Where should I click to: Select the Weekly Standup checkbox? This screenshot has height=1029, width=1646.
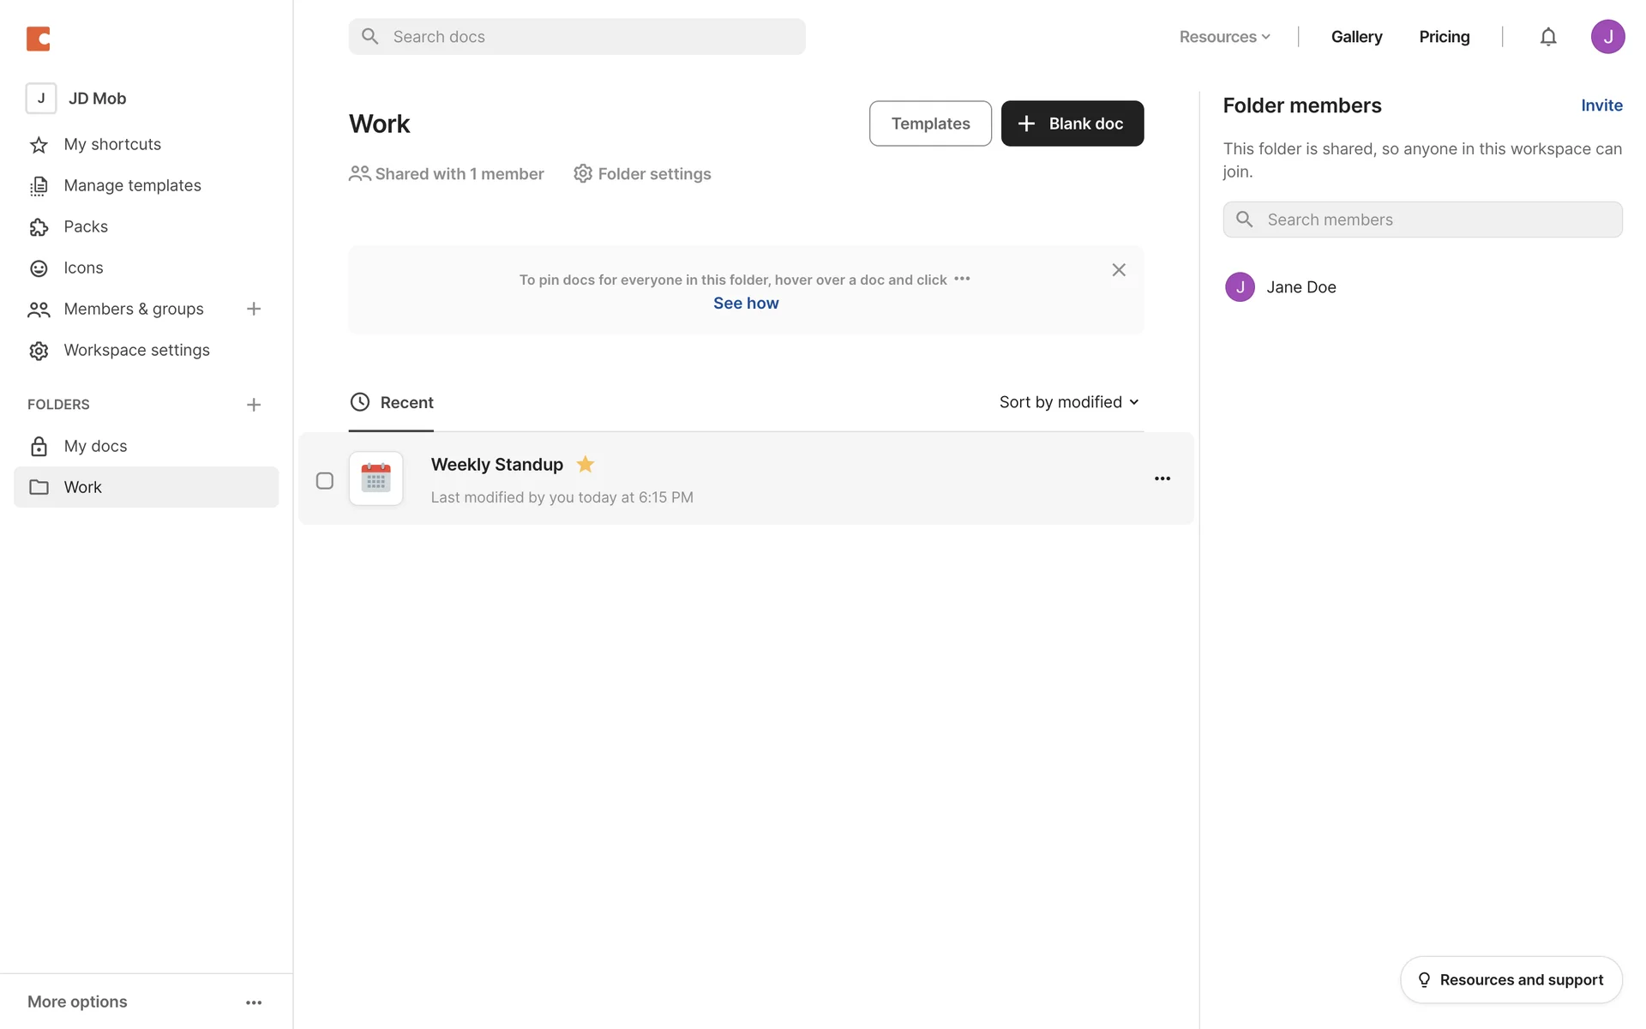325,480
